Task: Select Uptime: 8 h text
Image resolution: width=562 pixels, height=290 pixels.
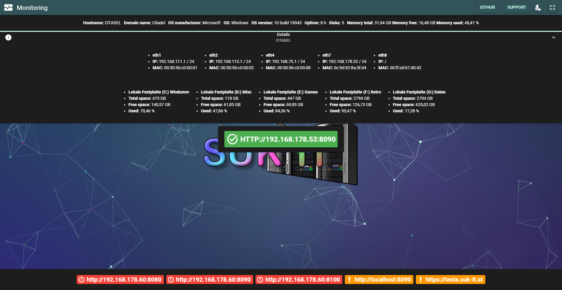Action: 315,23
